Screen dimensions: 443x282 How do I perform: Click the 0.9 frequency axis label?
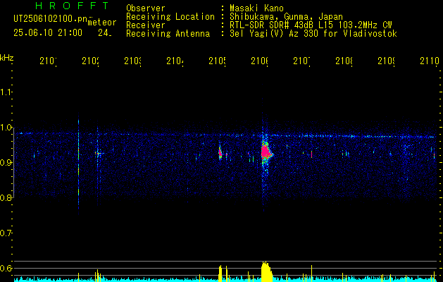pos(6,163)
